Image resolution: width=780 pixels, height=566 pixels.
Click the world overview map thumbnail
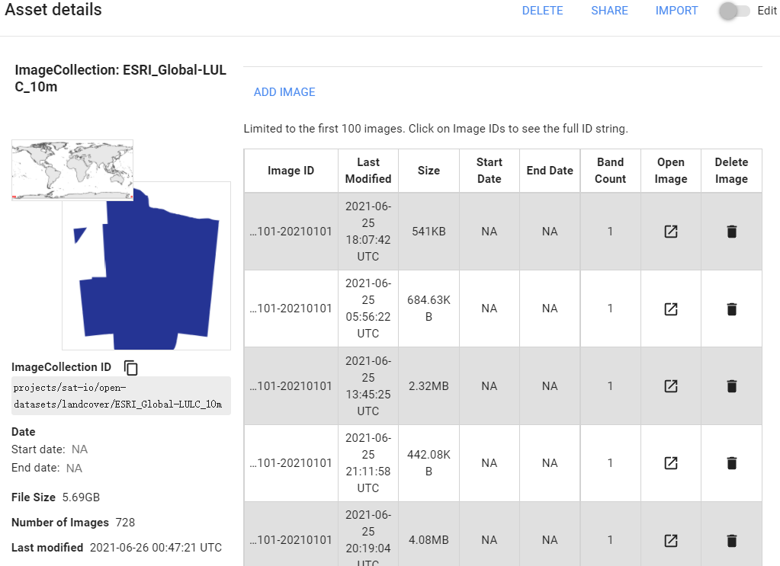[x=72, y=169]
